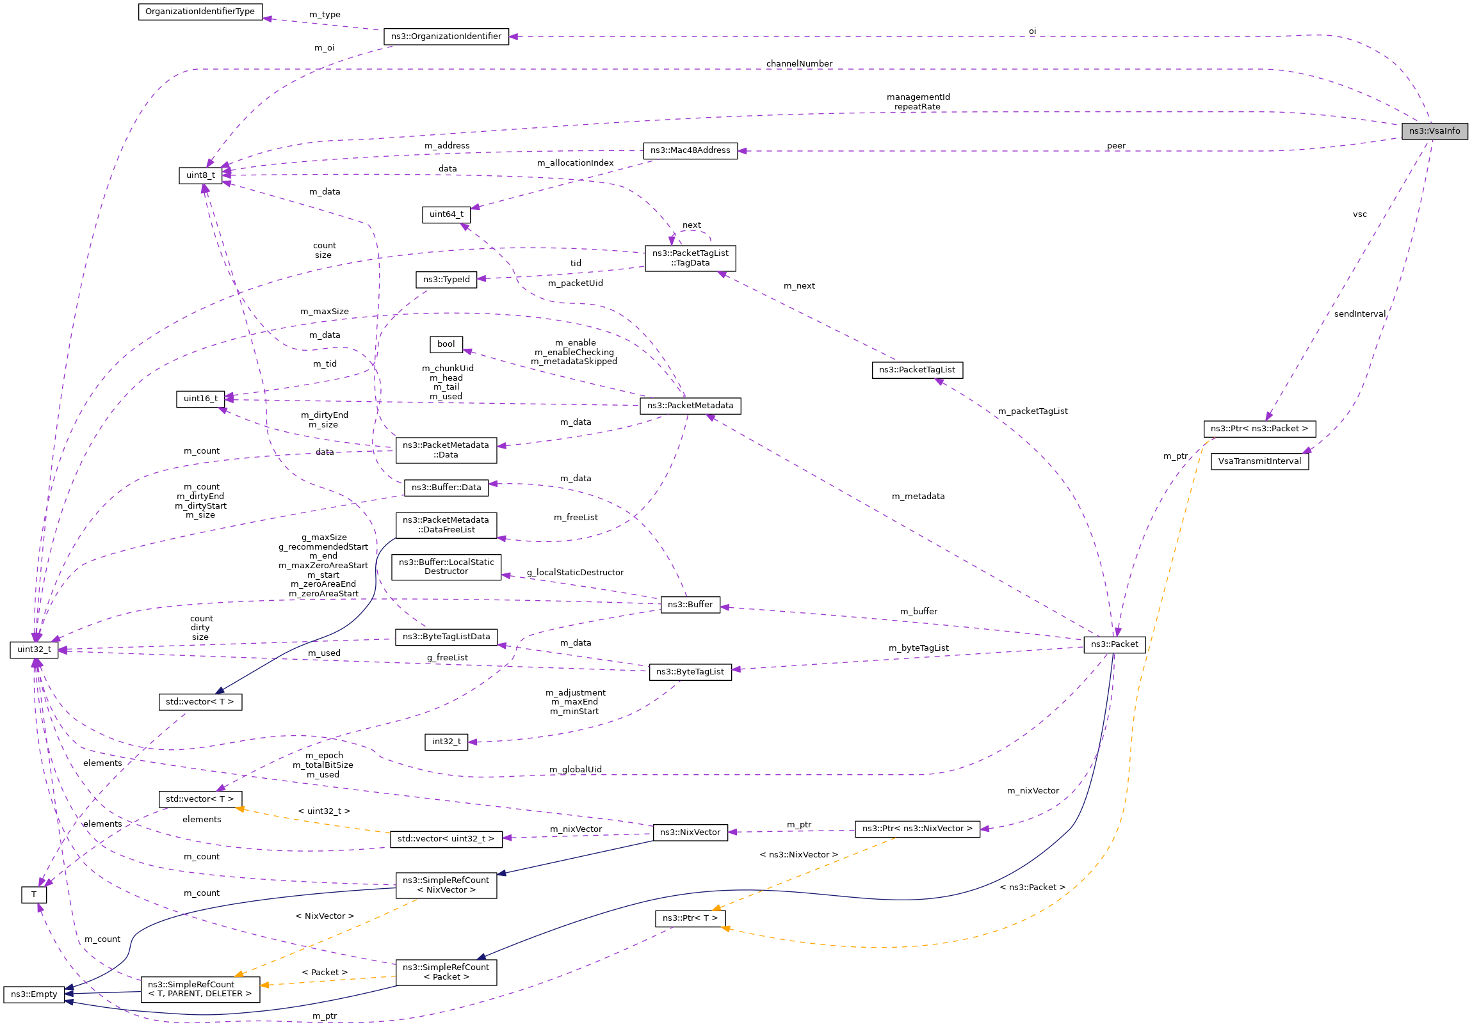Viewport: 1472px width, 1027px height.
Task: Click the uint32_t type node
Action: pyautogui.click(x=34, y=649)
